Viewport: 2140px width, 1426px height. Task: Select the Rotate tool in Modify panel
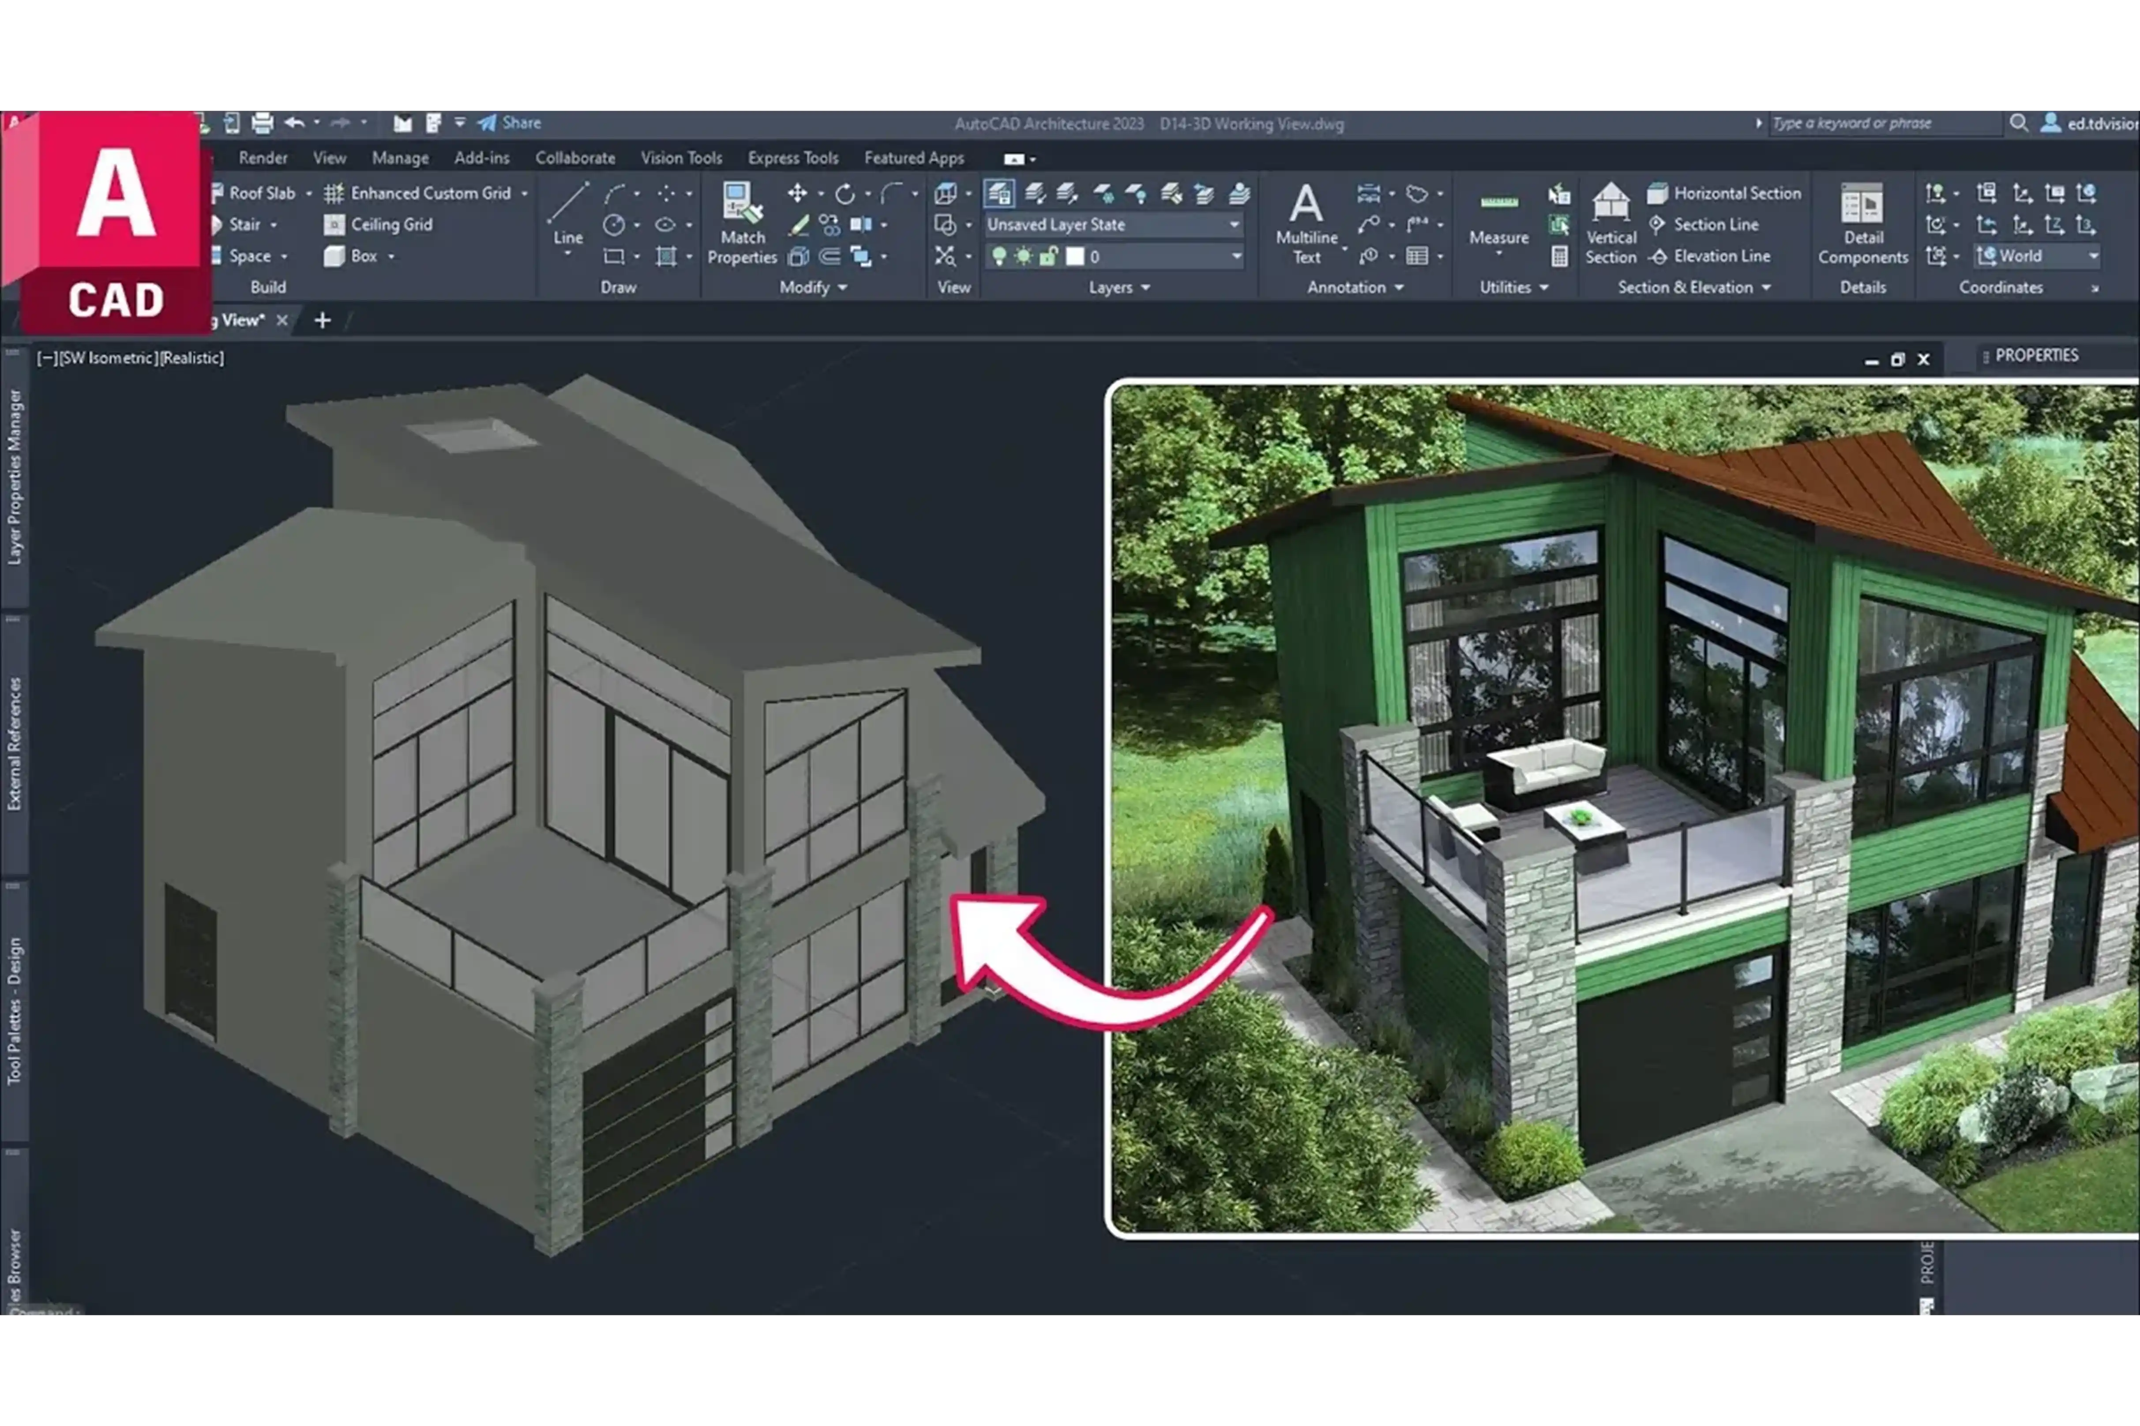click(845, 193)
